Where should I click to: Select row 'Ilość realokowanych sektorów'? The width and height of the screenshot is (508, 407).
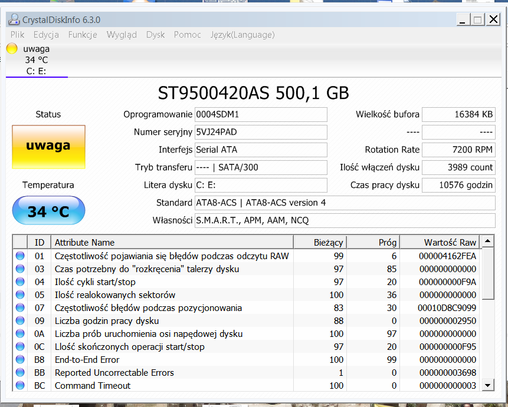pos(247,295)
